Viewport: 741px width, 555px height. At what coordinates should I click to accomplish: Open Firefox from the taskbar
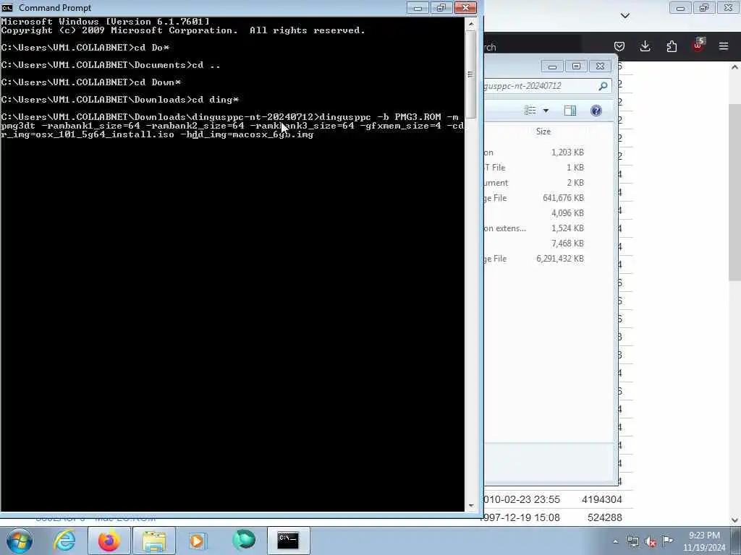(x=109, y=541)
